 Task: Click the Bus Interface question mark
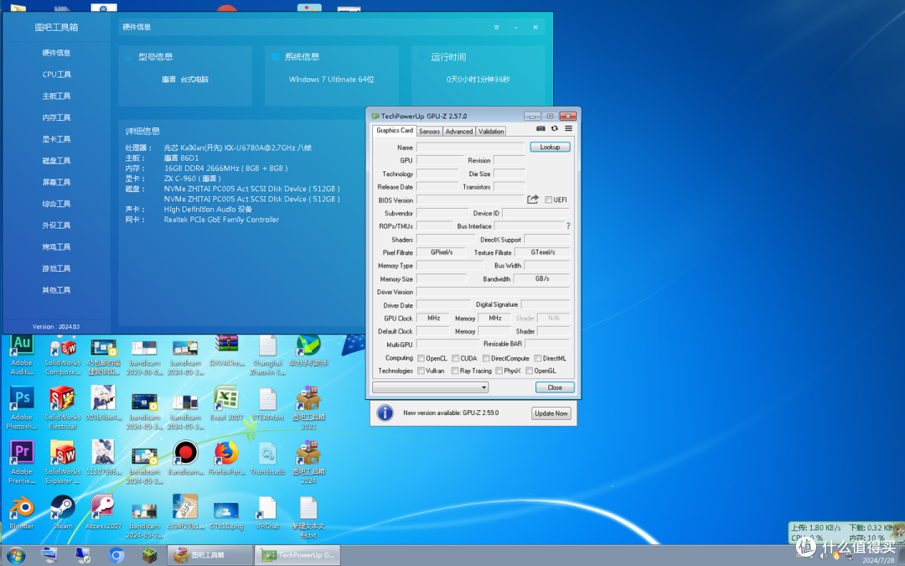[x=568, y=226]
